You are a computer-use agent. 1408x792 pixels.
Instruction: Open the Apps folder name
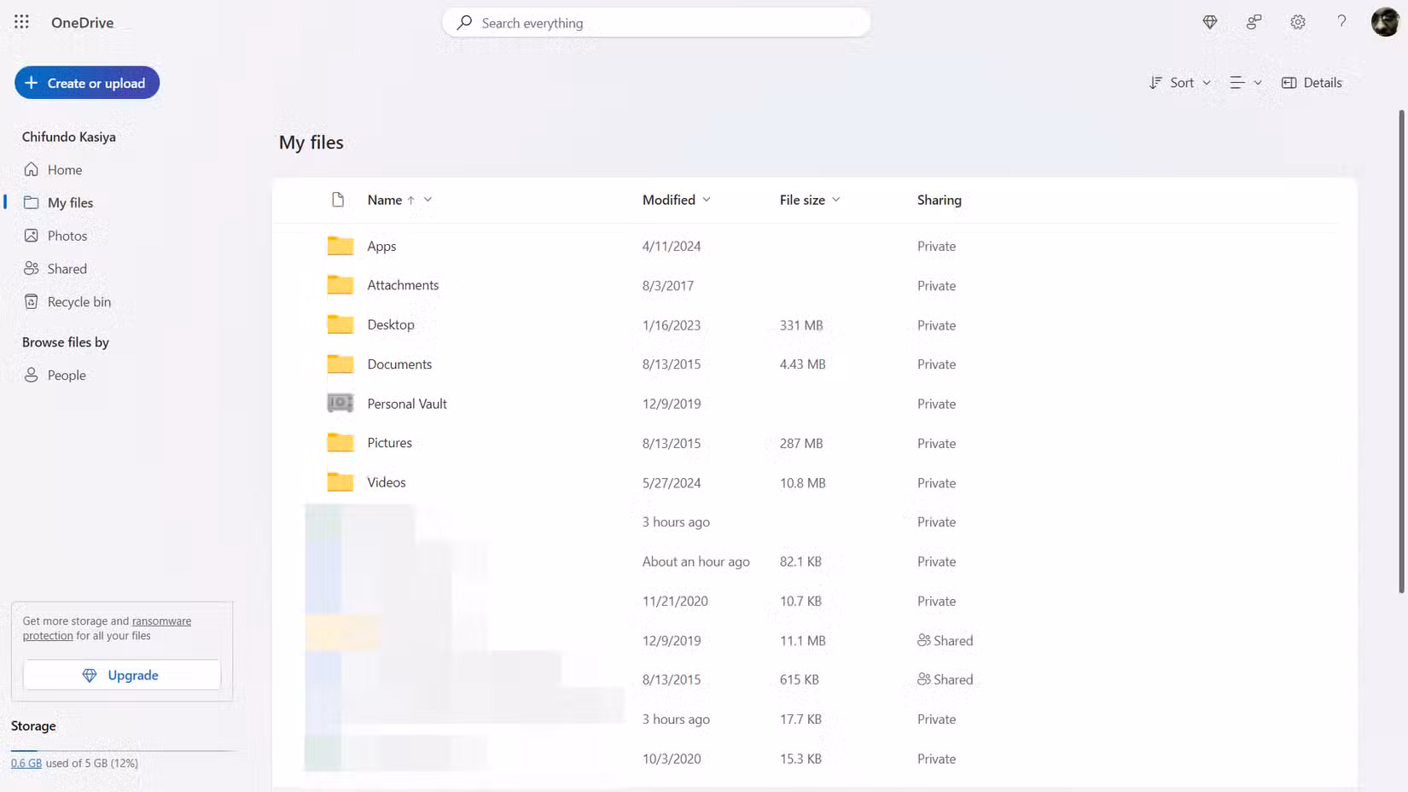pos(381,246)
